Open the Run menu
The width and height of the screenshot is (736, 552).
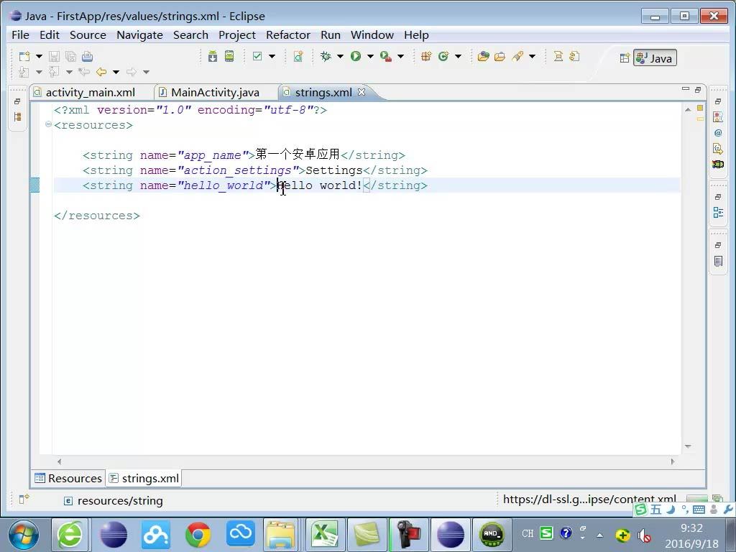[x=331, y=34]
